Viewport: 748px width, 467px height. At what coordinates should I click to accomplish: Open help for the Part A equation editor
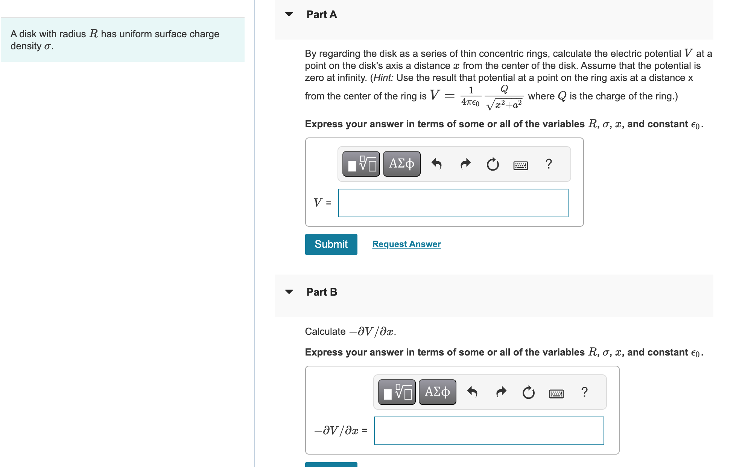coord(549,163)
